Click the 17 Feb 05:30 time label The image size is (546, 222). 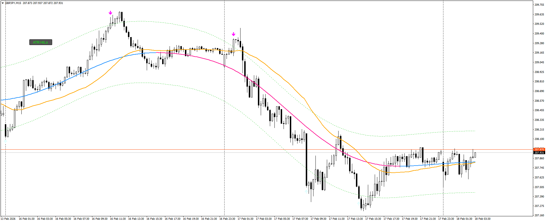click(x=282, y=219)
